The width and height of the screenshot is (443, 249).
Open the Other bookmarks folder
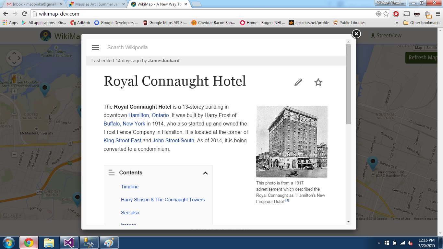[x=422, y=23]
